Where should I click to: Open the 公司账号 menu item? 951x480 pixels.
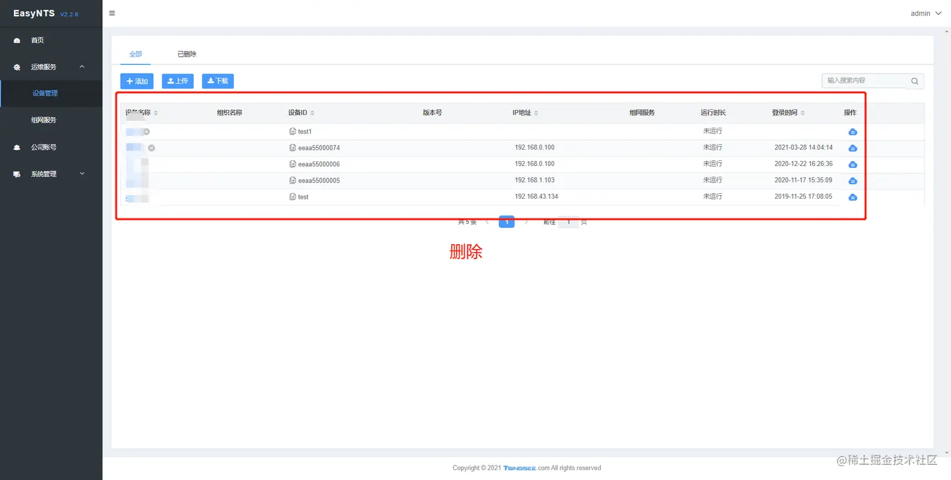coord(51,147)
